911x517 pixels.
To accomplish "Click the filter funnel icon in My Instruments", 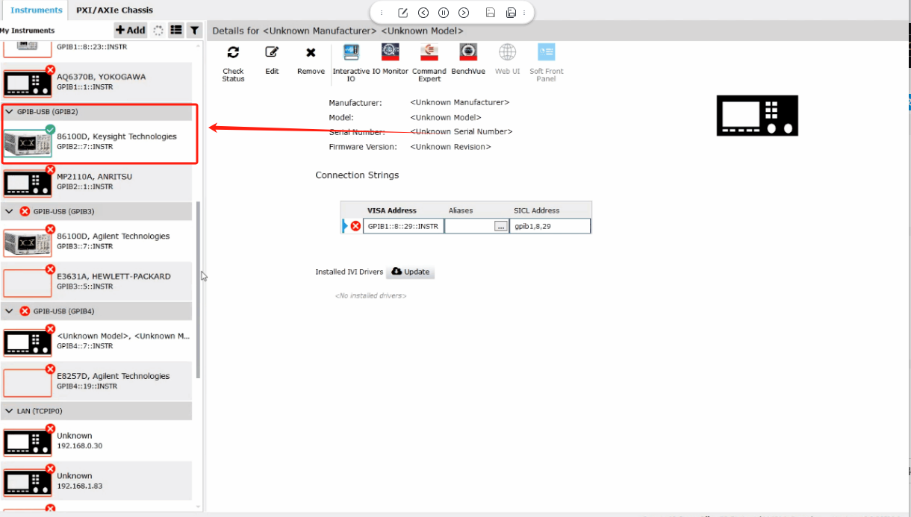I will coord(194,30).
